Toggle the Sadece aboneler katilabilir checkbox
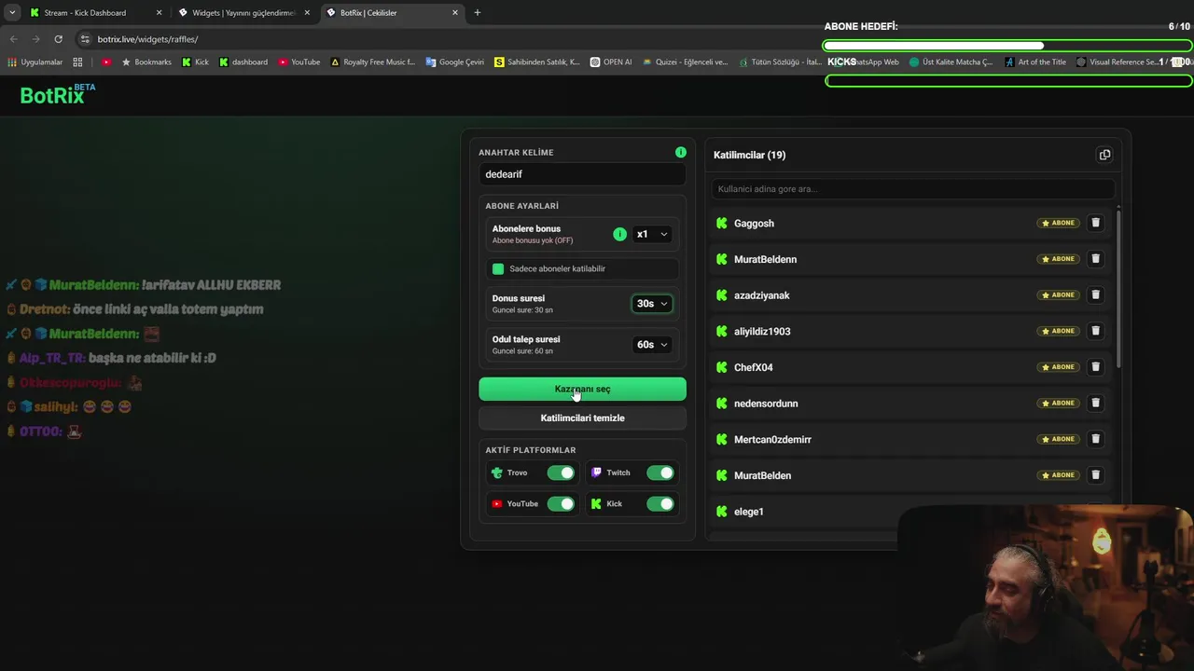 (498, 268)
